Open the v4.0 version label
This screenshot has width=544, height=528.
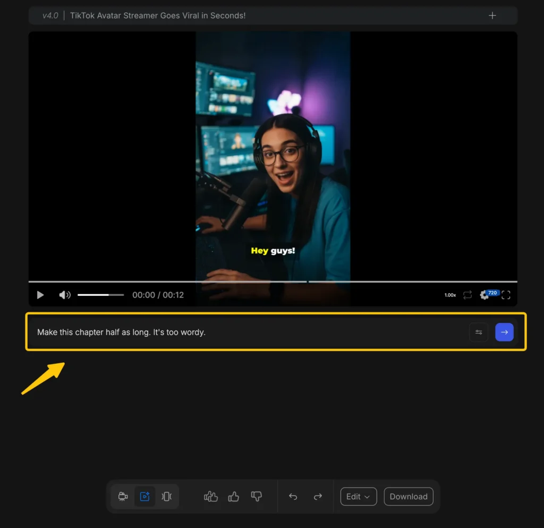(x=50, y=15)
